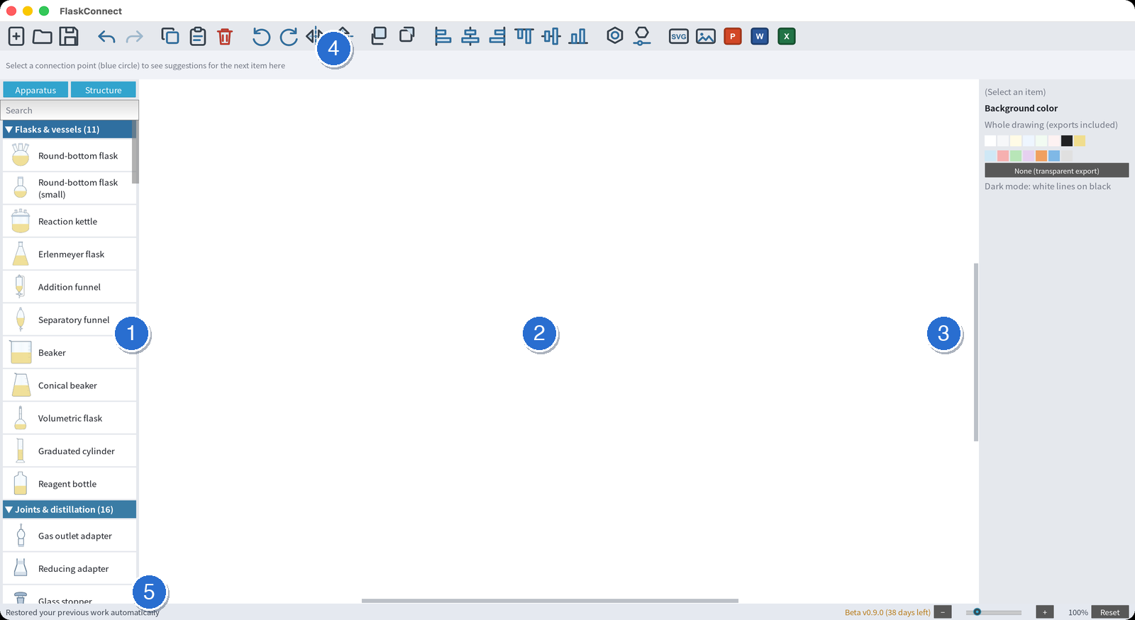Screen dimensions: 1135x620
Task: Reset the zoom level
Action: [1110, 612]
